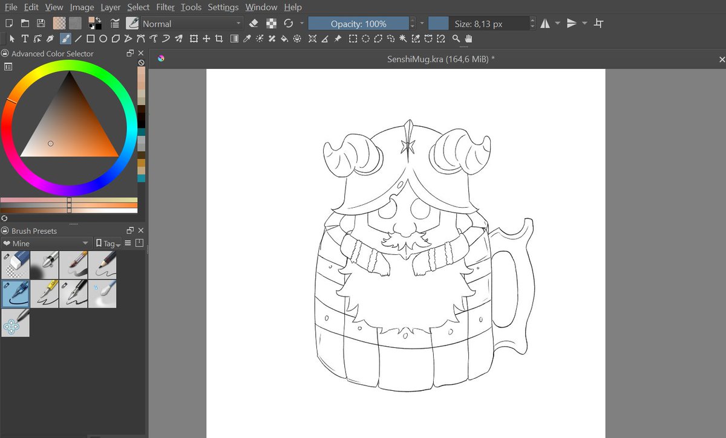Open the Tag dropdown in Brush Presets

107,243
